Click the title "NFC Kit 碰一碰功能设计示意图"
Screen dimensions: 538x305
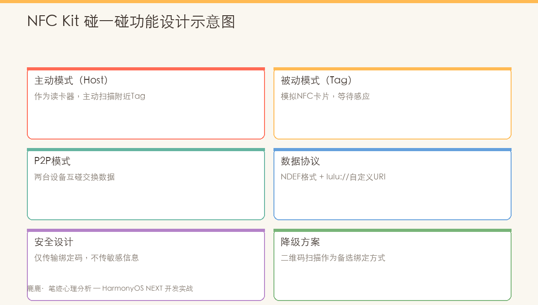coord(131,22)
